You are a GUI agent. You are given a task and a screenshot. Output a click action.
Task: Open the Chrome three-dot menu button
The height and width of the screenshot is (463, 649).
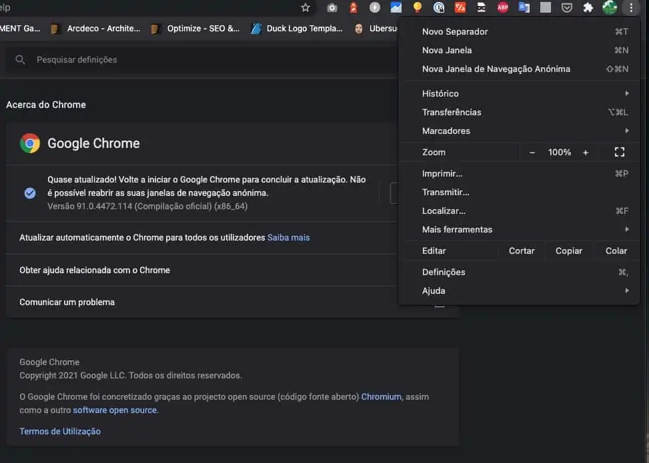tap(630, 8)
